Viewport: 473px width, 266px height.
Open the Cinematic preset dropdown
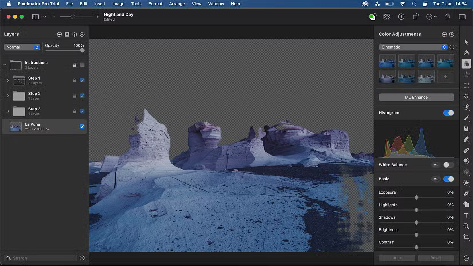click(413, 47)
